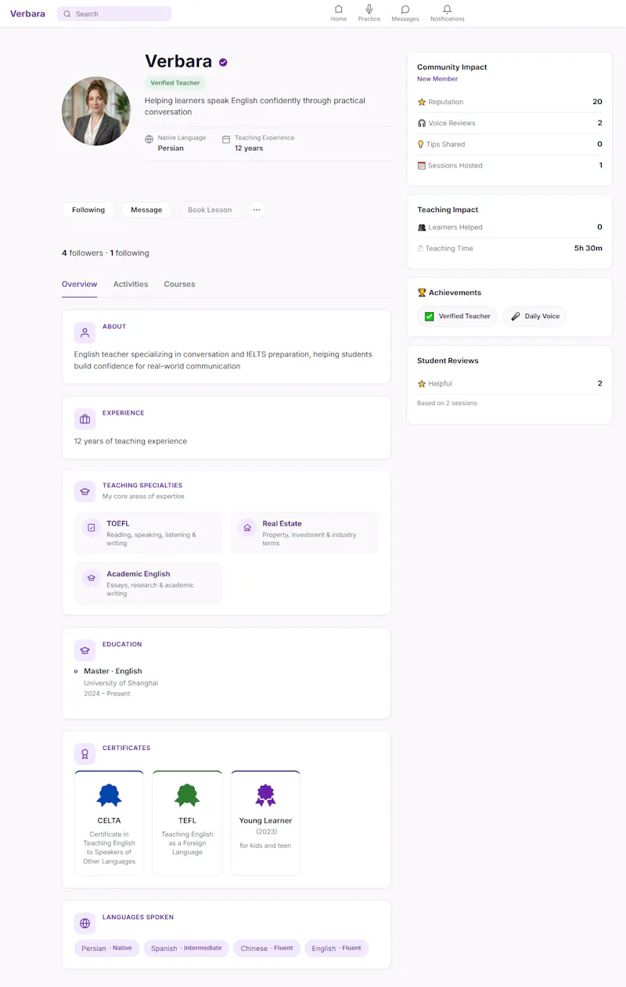This screenshot has height=987, width=626.
Task: Click the calendar icon beside Teaching Experience
Action: [x=226, y=139]
